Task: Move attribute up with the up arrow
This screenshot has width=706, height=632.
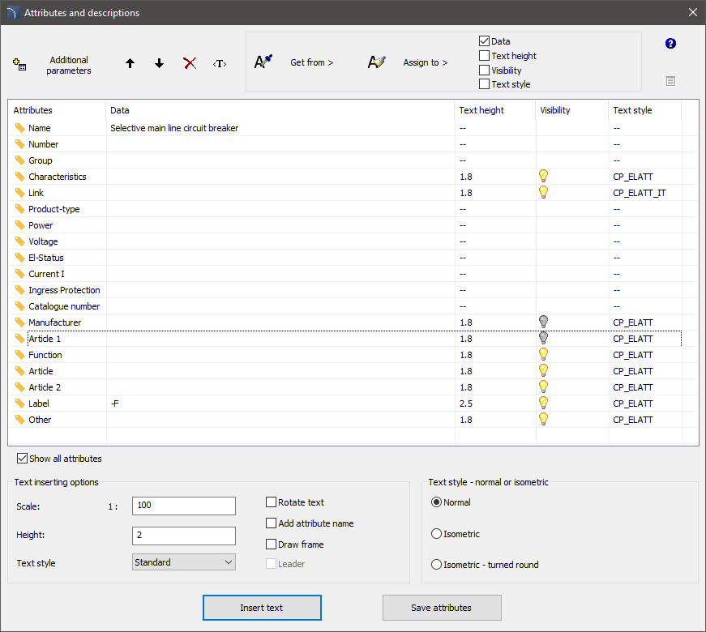Action: [130, 63]
